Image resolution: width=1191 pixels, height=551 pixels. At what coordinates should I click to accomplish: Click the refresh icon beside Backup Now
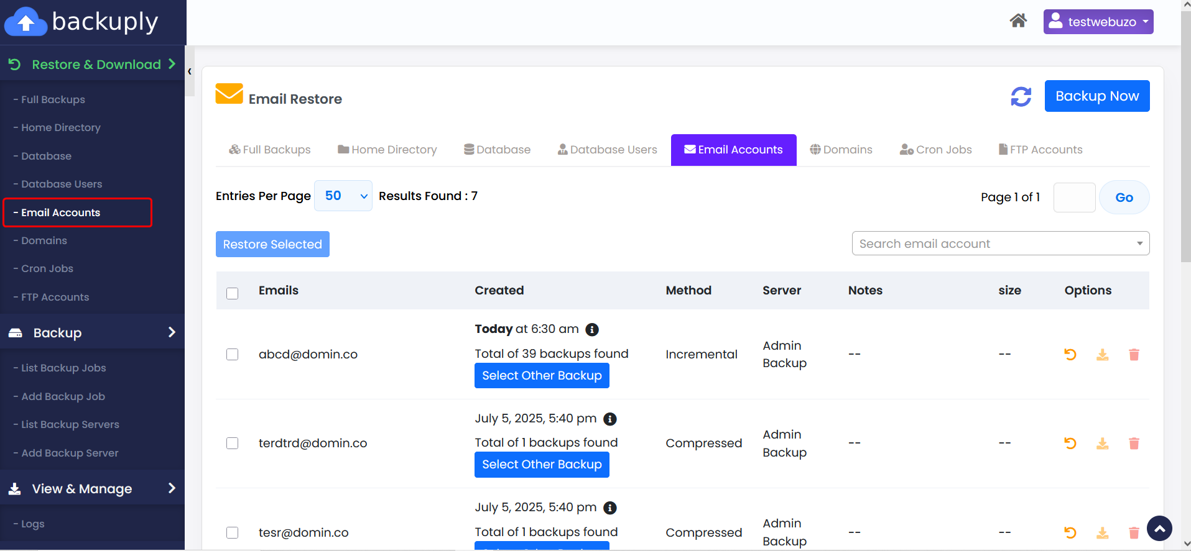pyautogui.click(x=1021, y=97)
